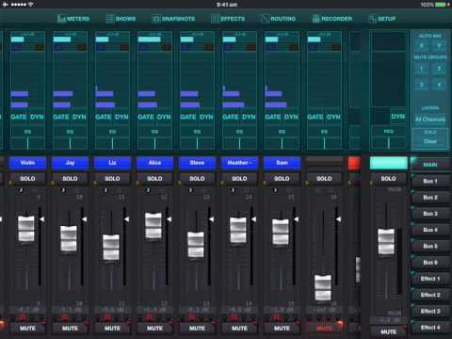This screenshot has width=452, height=339.
Task: Select the Jay channel name button
Action: click(70, 163)
